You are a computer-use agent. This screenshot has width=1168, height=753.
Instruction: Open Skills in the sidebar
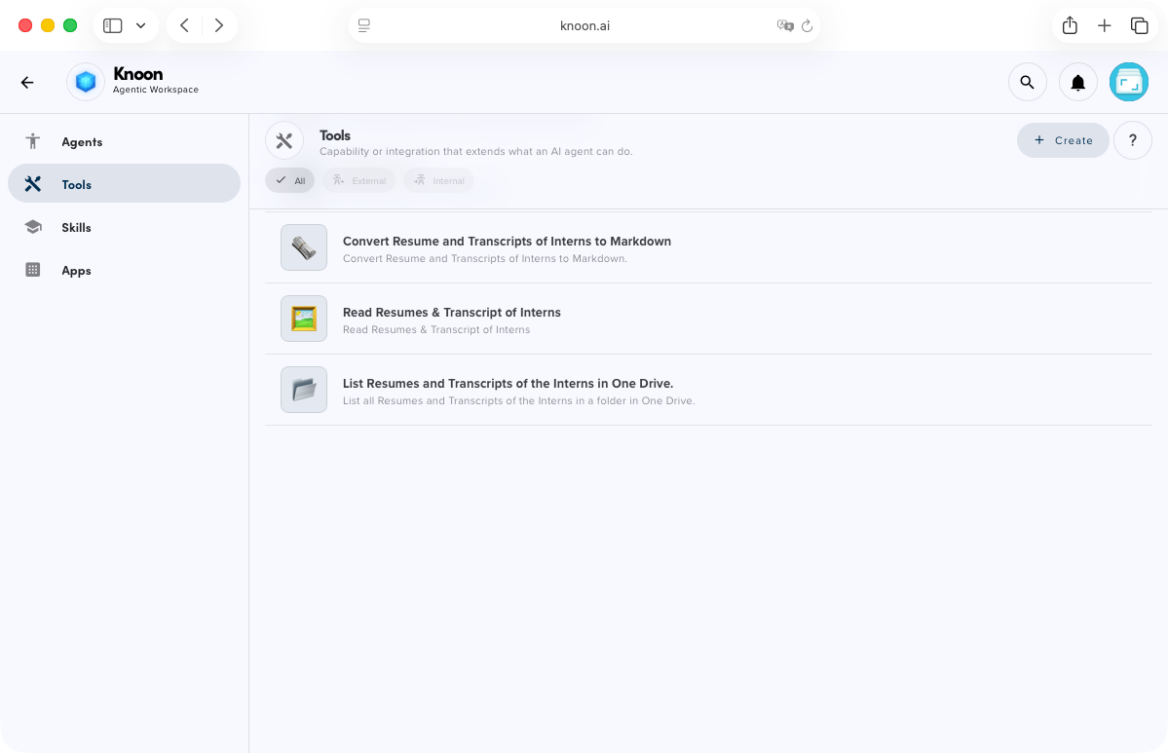pyautogui.click(x=76, y=228)
